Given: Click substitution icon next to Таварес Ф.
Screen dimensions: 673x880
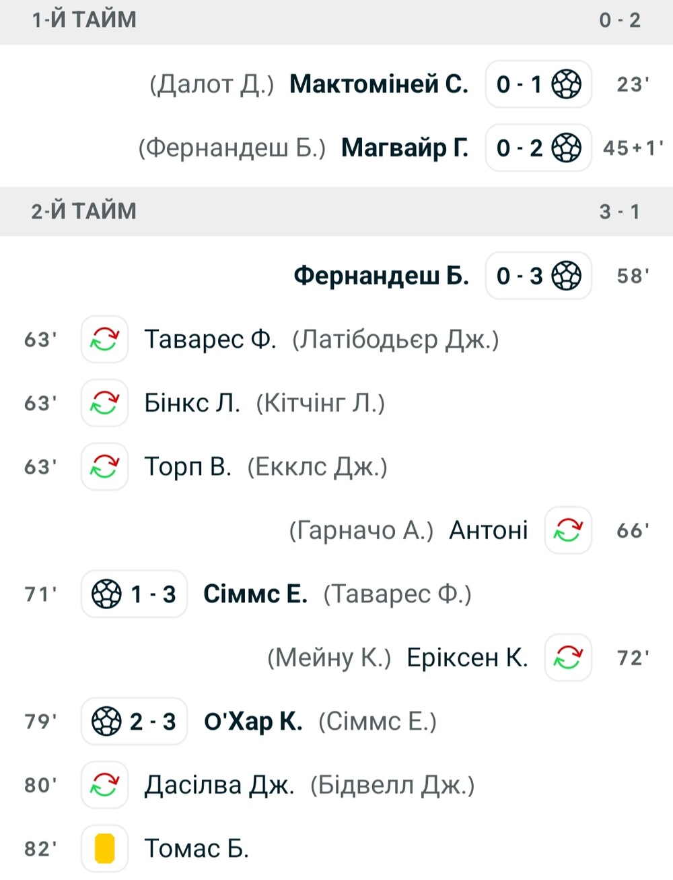Looking at the screenshot, I should (x=105, y=339).
